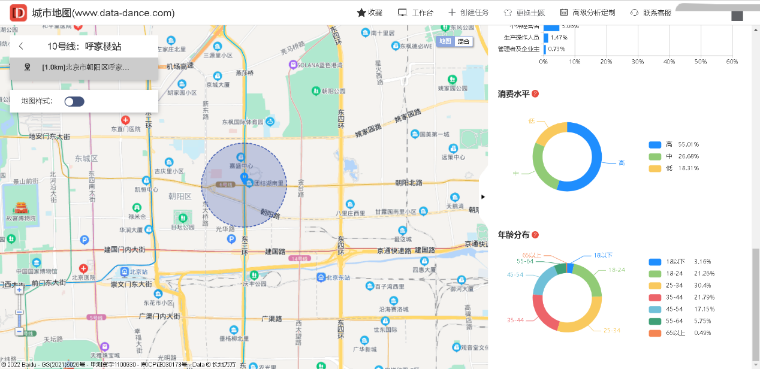Click the blue marker pin in circle center

click(x=243, y=178)
